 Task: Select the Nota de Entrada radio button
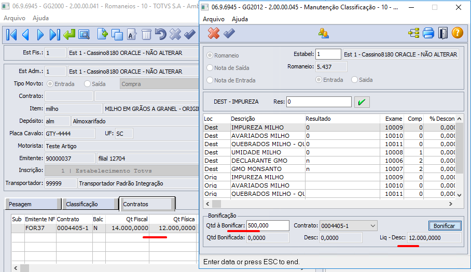[210, 80]
